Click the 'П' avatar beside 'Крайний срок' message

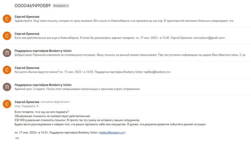tap(6, 87)
